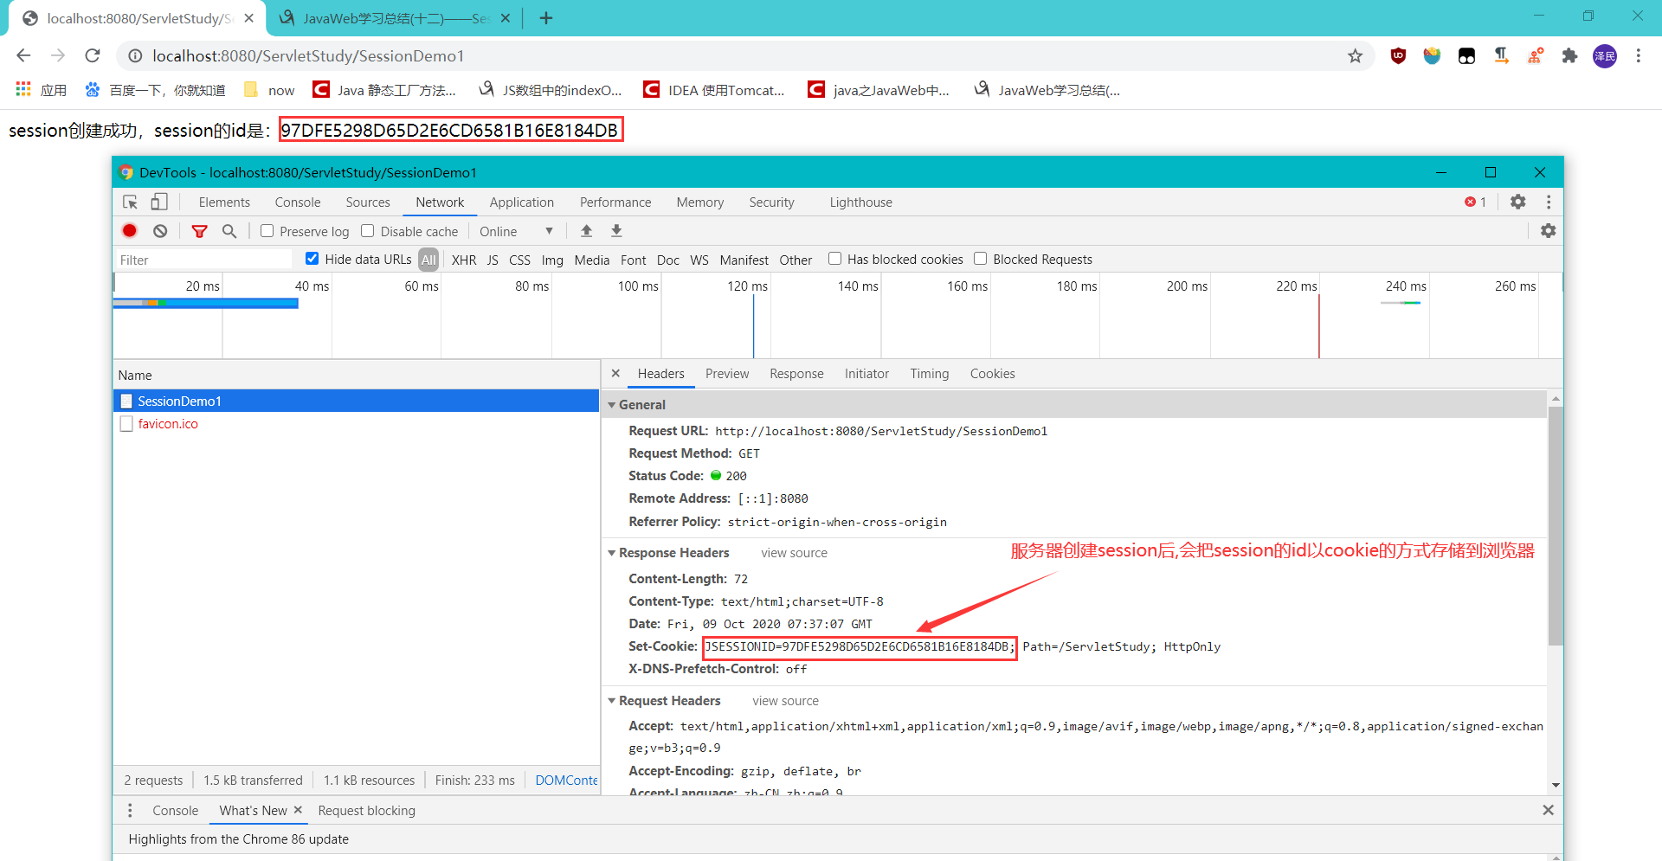Open the 百度一下 bookmark
1662x861 pixels.
click(x=155, y=90)
